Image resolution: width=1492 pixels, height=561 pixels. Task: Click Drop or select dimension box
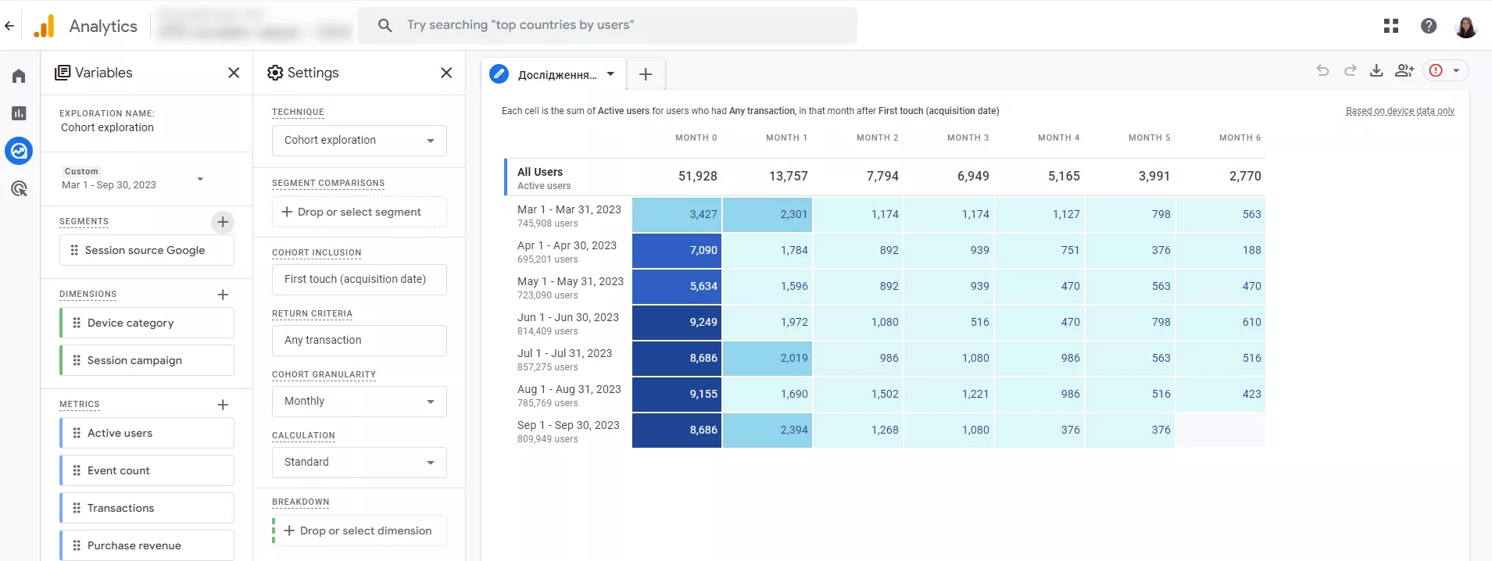click(x=360, y=531)
